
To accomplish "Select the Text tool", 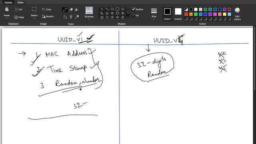I will (x=71, y=17).
